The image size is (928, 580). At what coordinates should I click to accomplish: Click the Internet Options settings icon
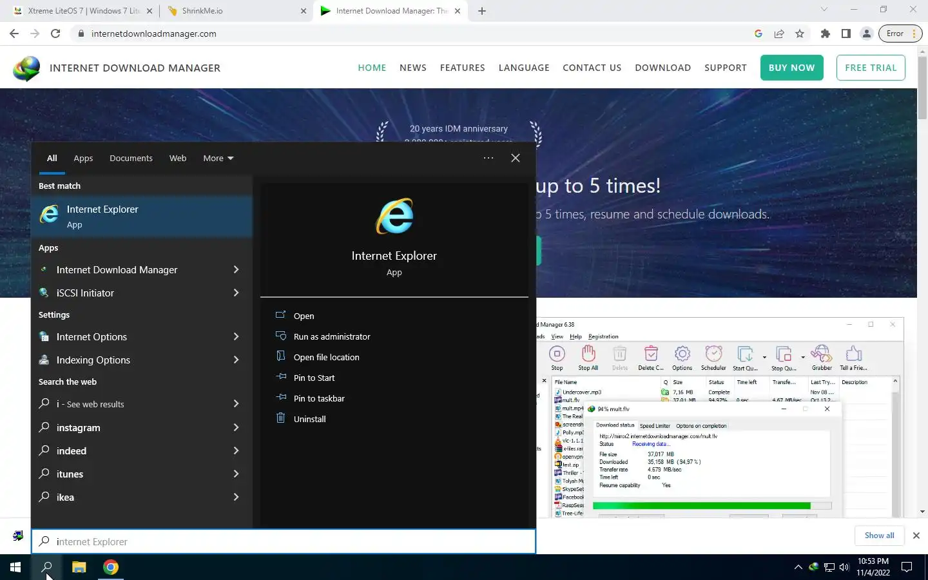44,336
